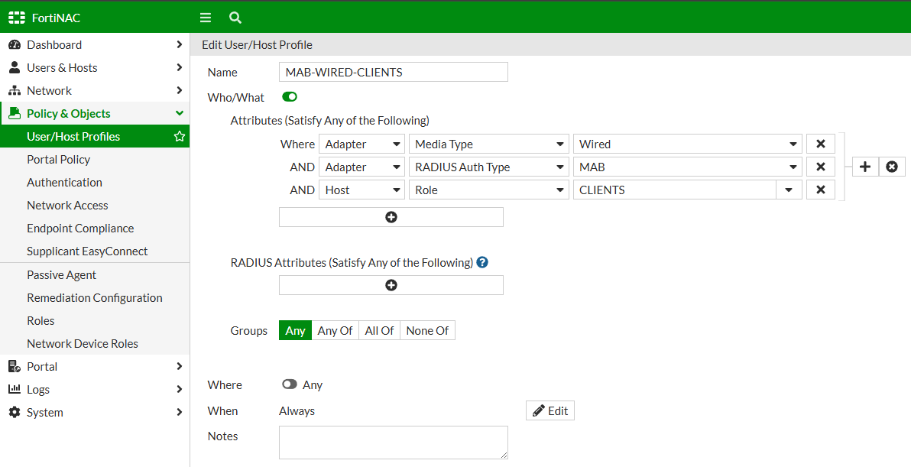Select the Any groups option
The width and height of the screenshot is (911, 467).
click(x=295, y=330)
